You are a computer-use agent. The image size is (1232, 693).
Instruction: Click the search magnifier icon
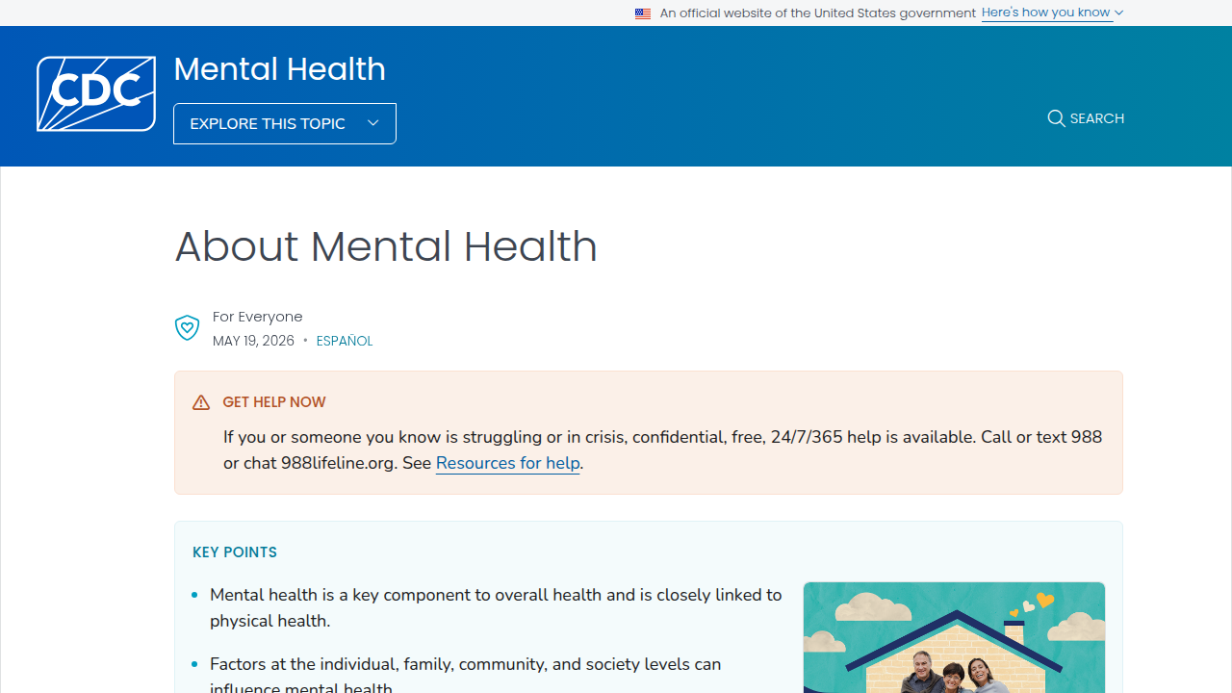[1056, 118]
